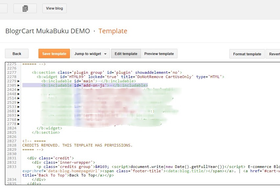The height and width of the screenshot is (192, 280).
Task: Click the View blog button
Action: pyautogui.click(x=55, y=9)
